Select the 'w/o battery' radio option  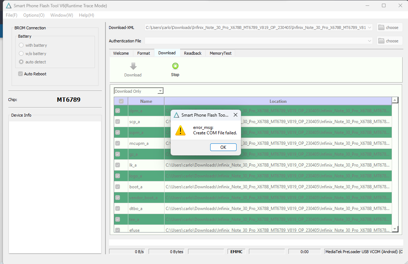[21, 54]
